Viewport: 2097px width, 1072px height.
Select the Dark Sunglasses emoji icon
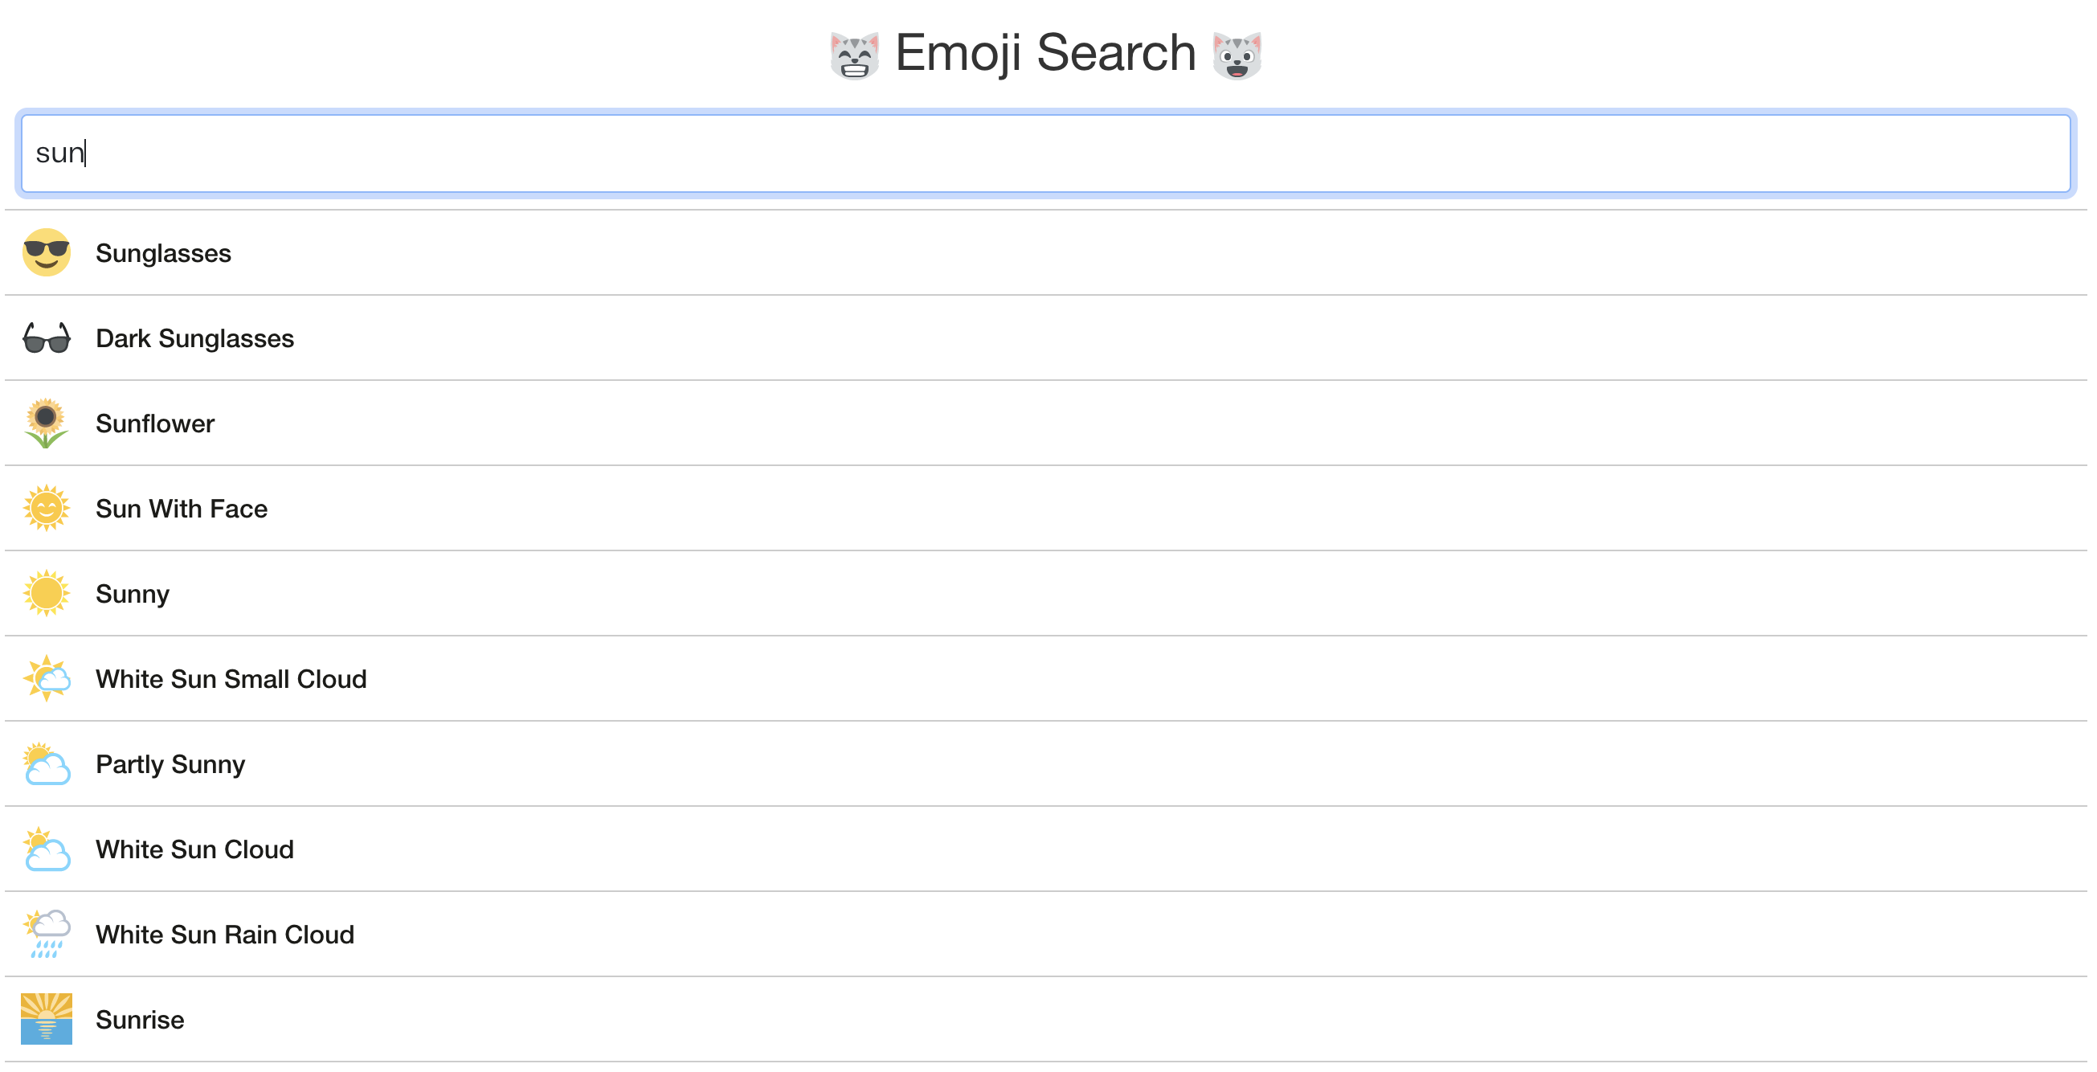coord(47,338)
